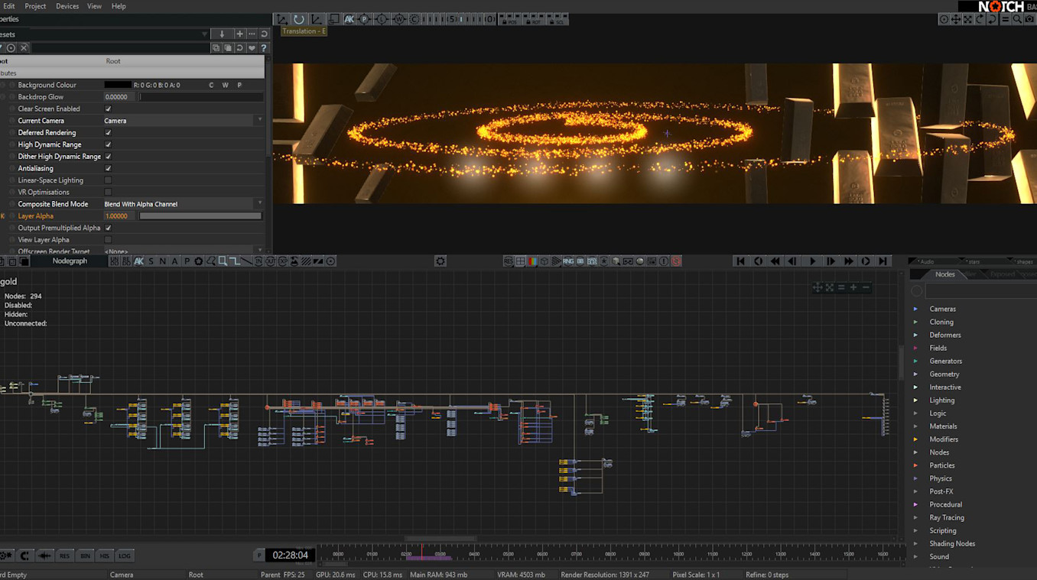Expand the Deformers node category
The width and height of the screenshot is (1037, 580).
click(x=915, y=335)
